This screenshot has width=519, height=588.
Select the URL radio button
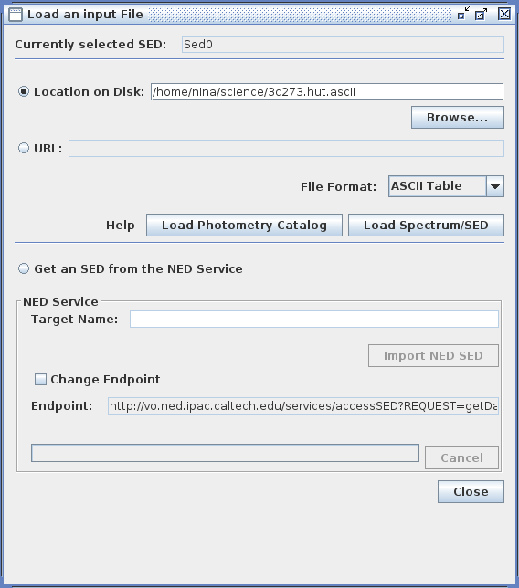(24, 148)
